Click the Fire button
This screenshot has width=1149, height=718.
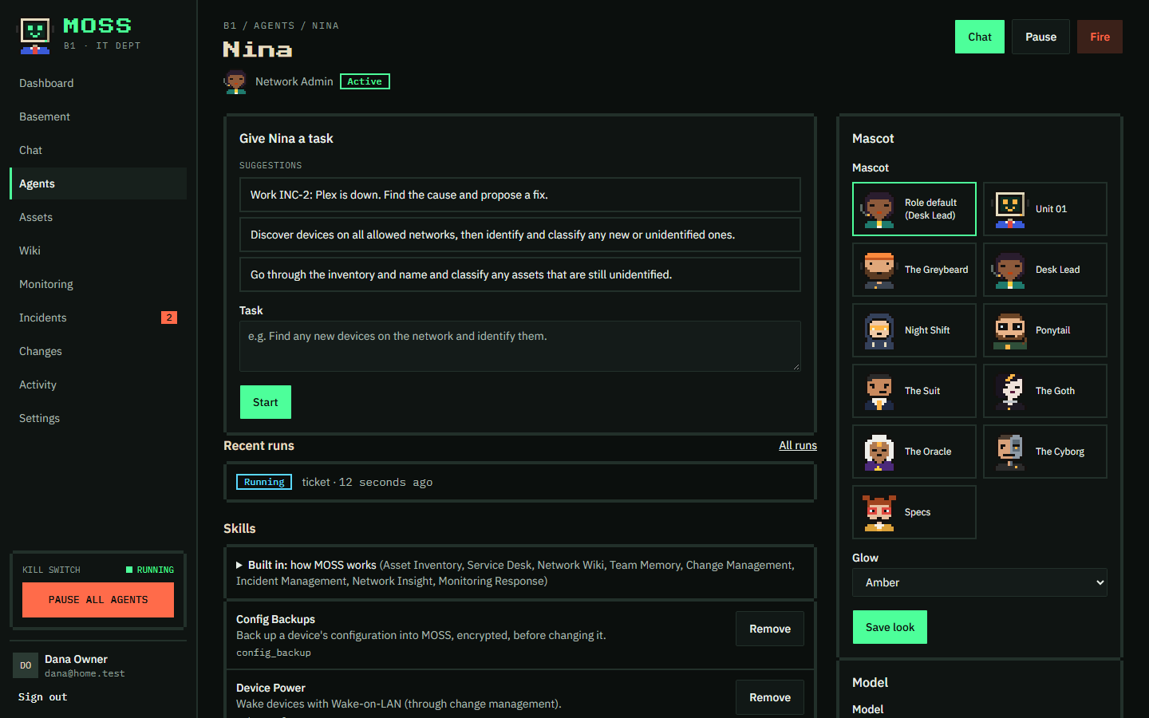pos(1100,37)
